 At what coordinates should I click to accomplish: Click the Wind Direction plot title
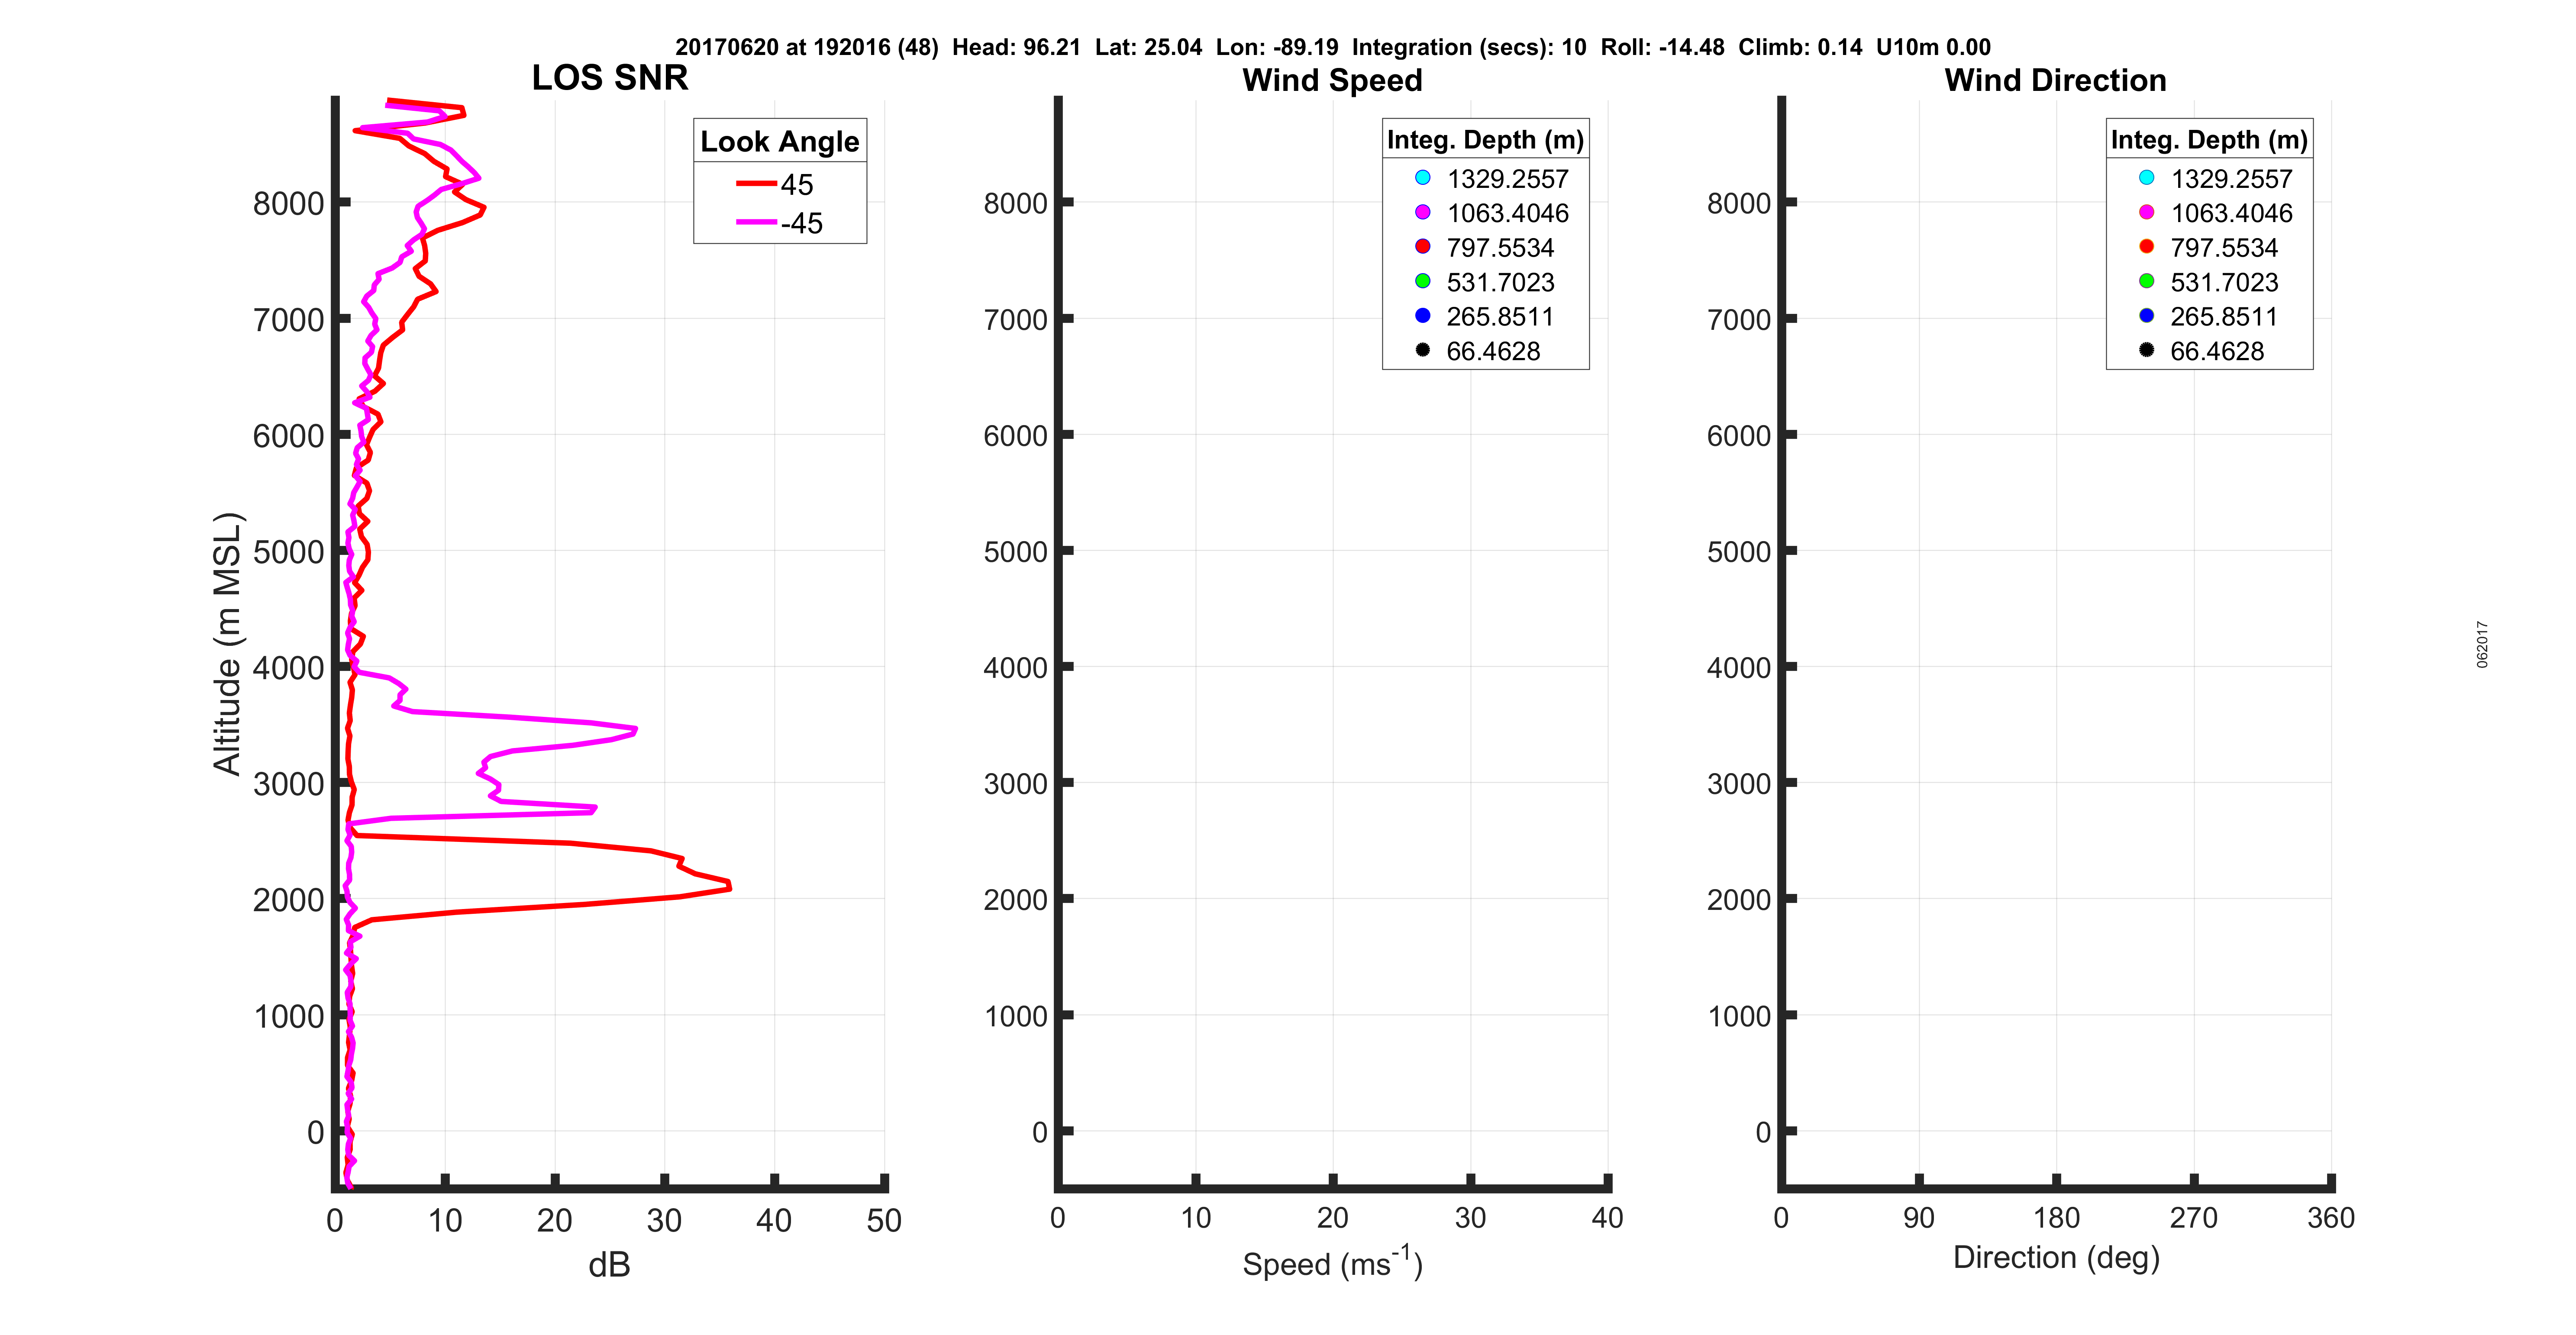[x=2055, y=80]
